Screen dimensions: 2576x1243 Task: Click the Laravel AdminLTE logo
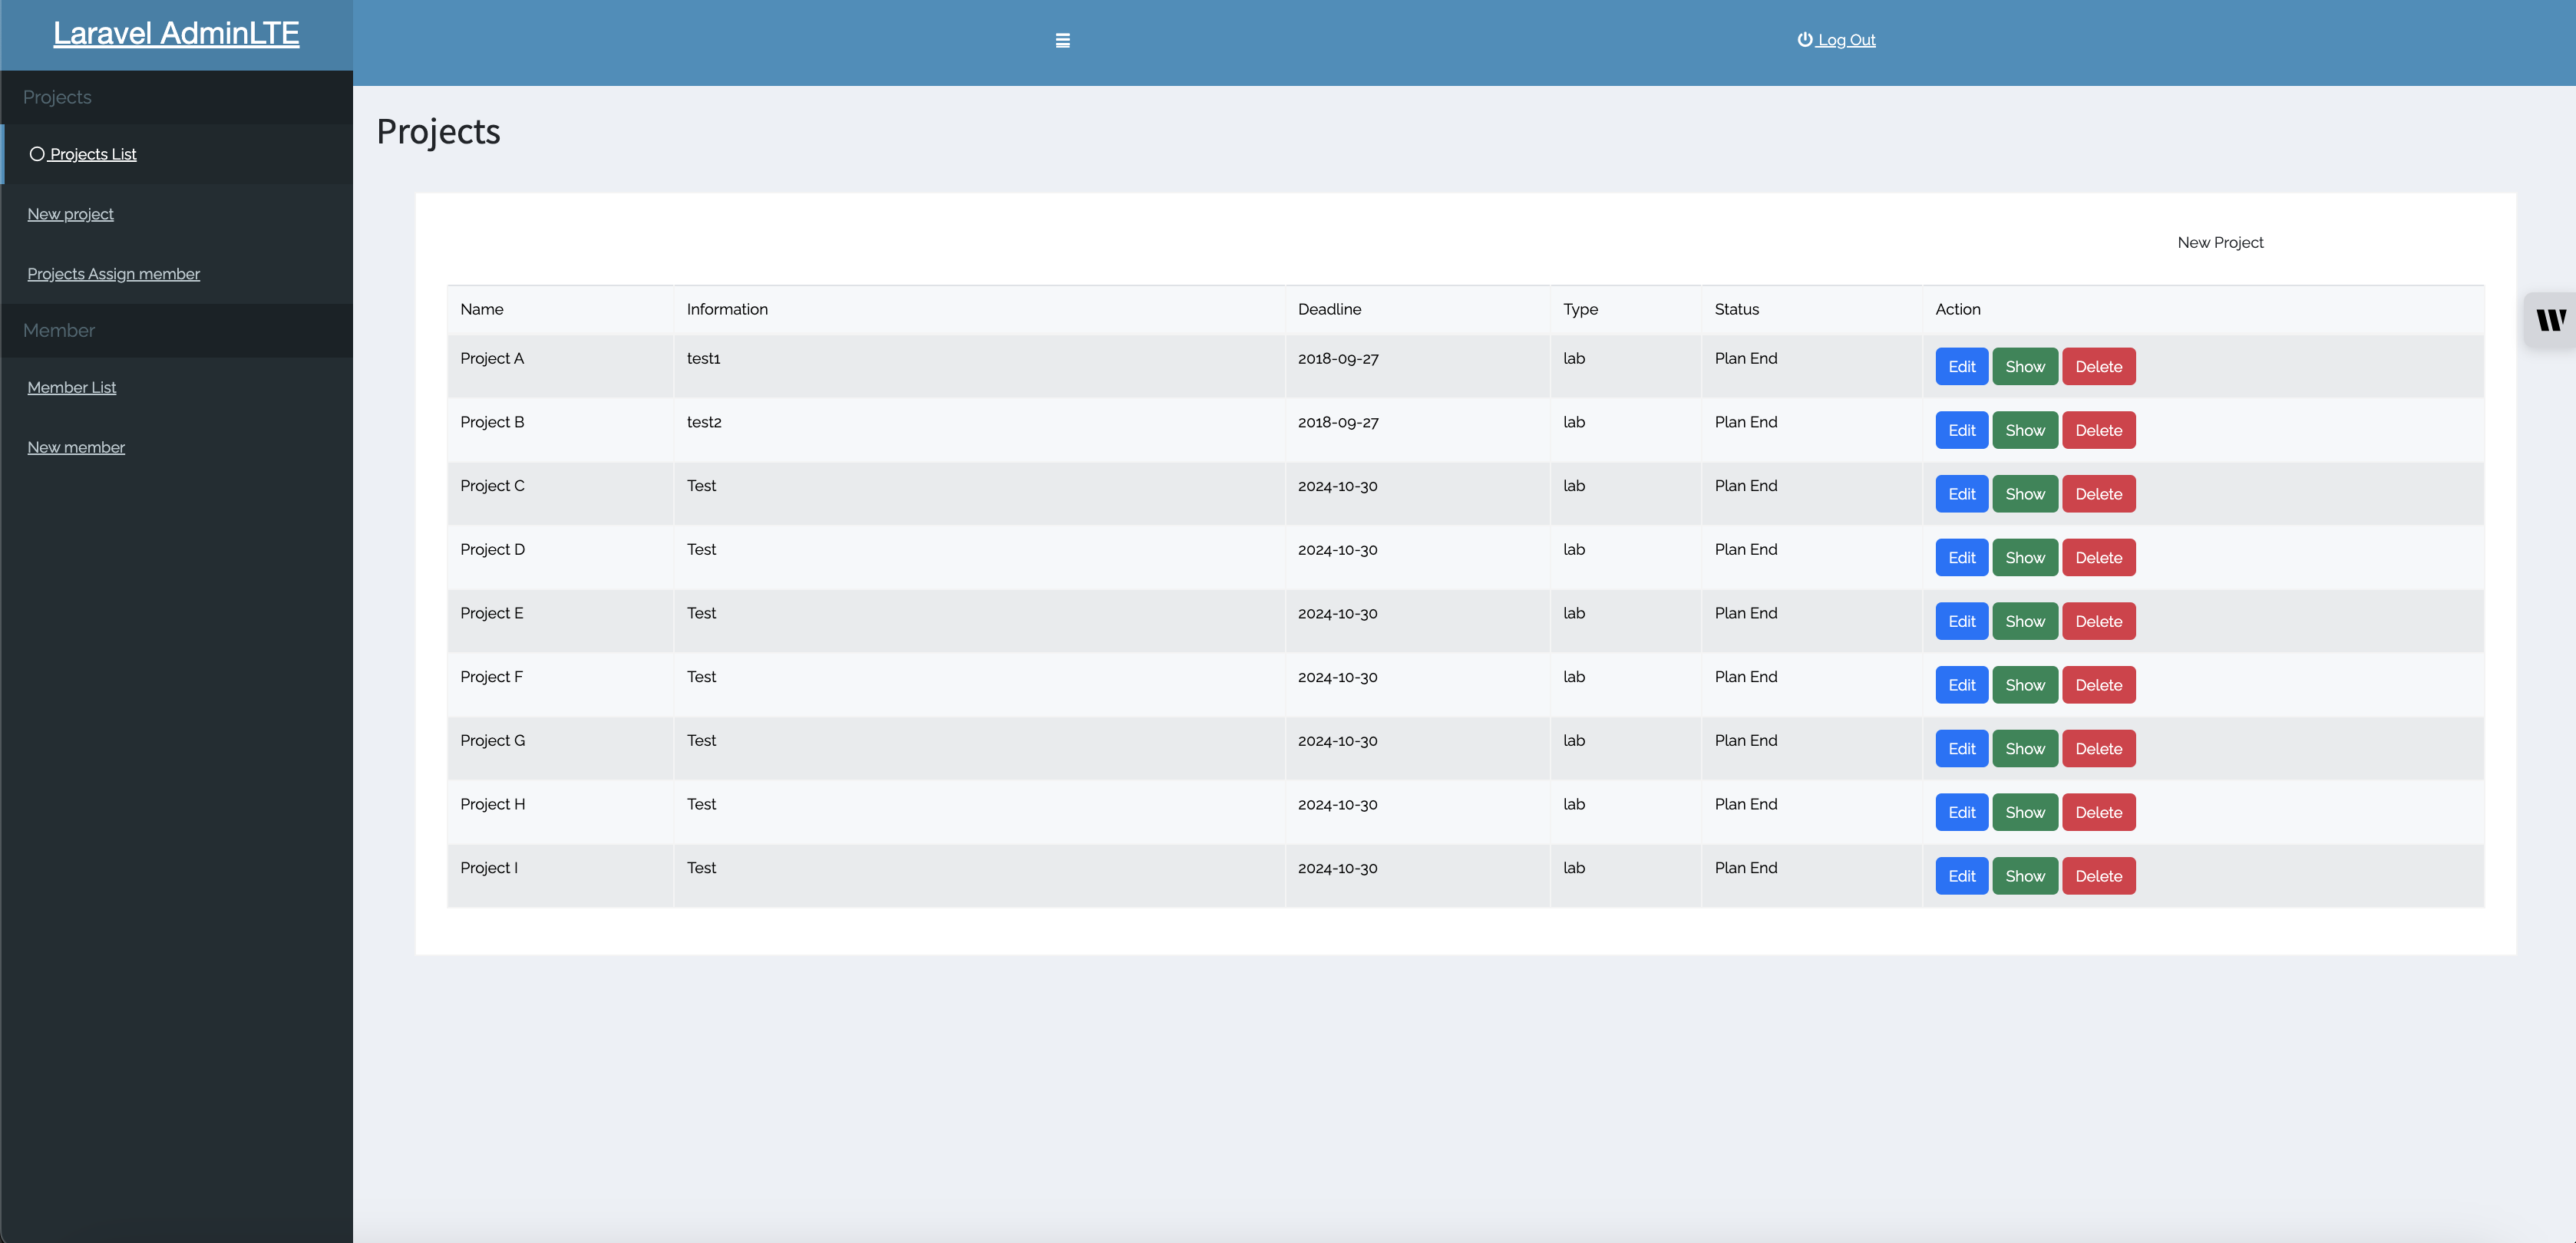pos(176,32)
